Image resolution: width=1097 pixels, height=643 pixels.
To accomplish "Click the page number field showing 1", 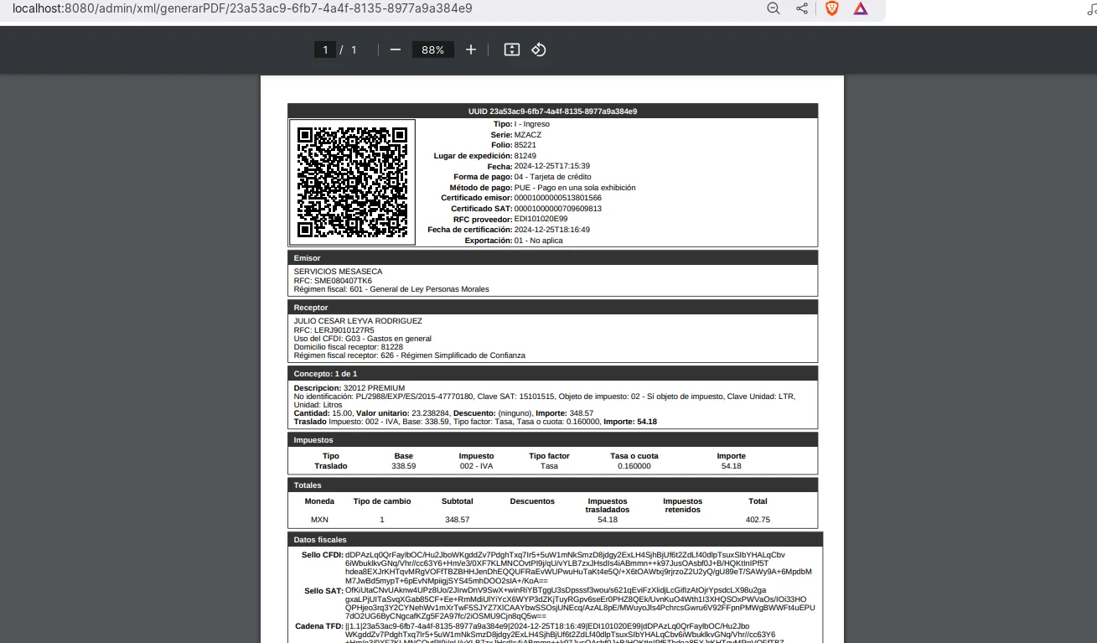I will click(x=325, y=49).
